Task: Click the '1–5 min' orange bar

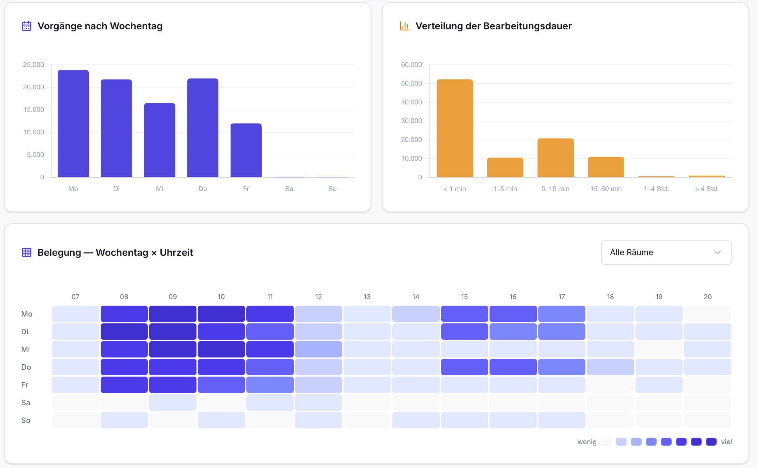Action: tap(505, 167)
